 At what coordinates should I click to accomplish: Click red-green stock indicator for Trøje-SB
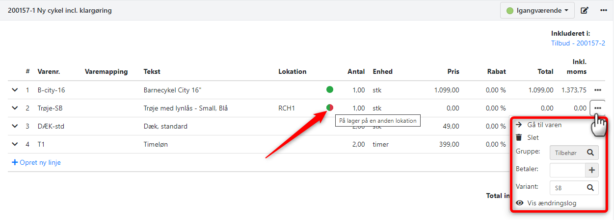[x=330, y=108]
